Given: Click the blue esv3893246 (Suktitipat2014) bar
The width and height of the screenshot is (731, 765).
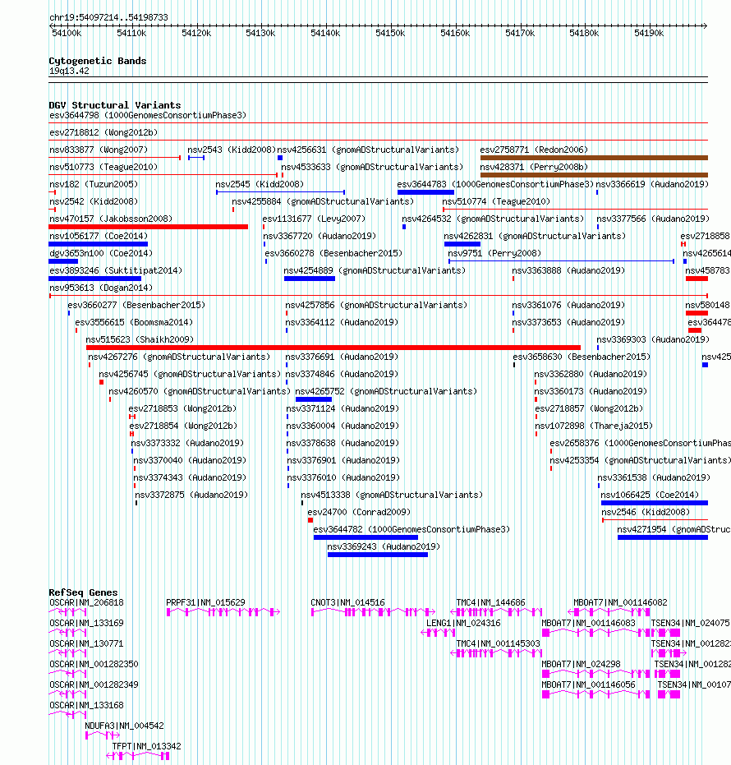Looking at the screenshot, I should pos(95,279).
